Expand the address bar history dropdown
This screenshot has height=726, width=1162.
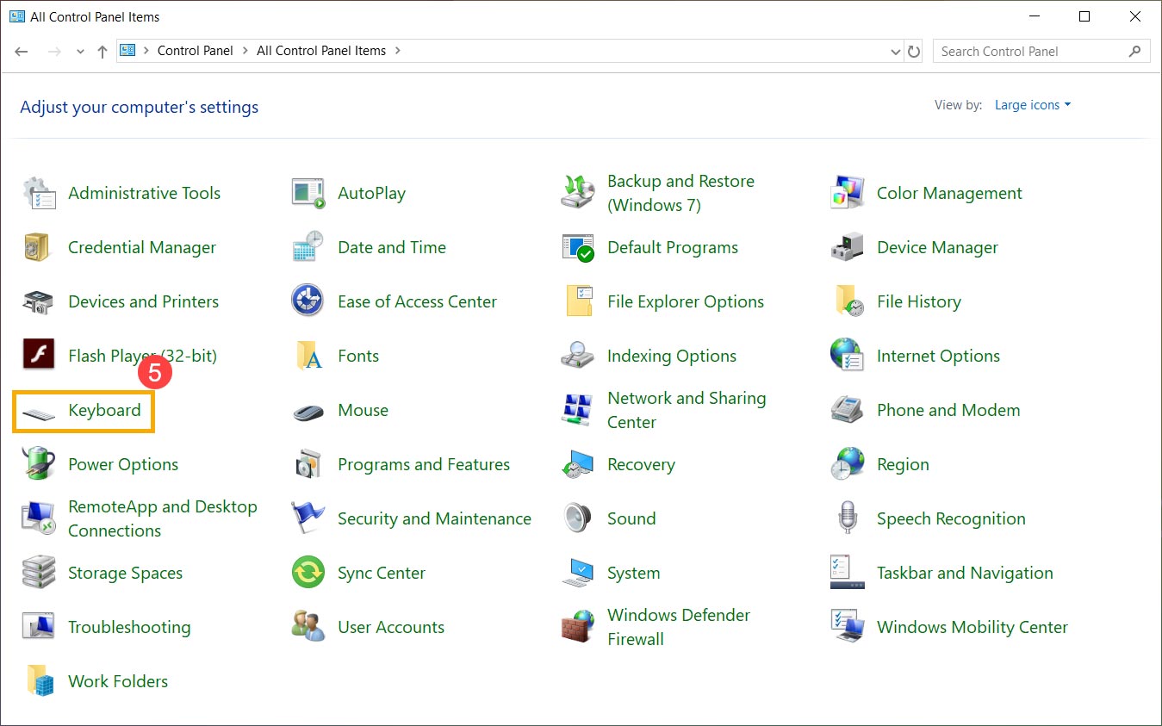pyautogui.click(x=895, y=52)
